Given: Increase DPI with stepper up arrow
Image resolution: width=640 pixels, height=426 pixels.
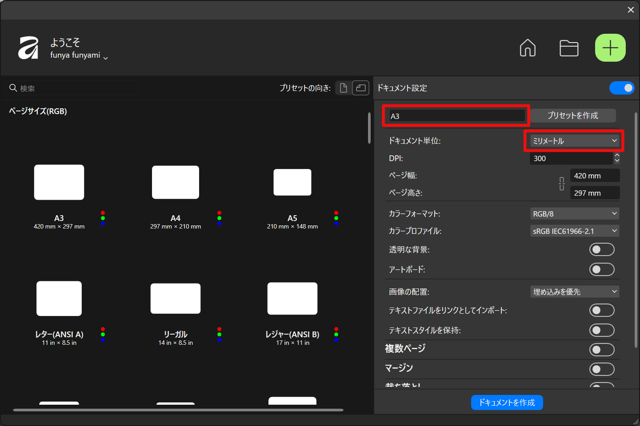Looking at the screenshot, I should (x=617, y=155).
